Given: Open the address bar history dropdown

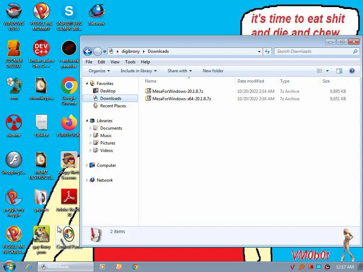Looking at the screenshot, I should [x=259, y=51].
